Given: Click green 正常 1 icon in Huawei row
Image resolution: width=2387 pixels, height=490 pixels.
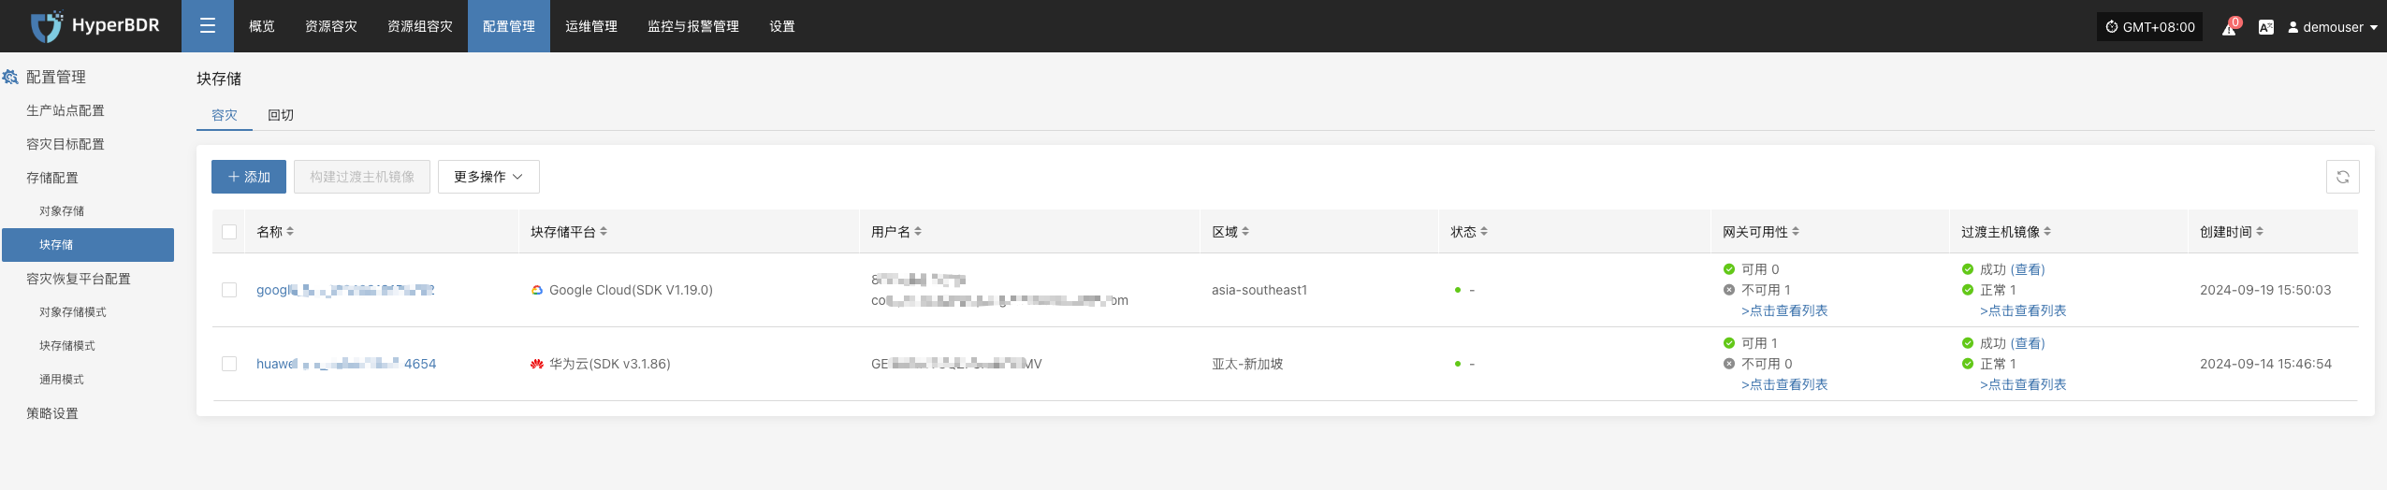Looking at the screenshot, I should pos(1968,364).
